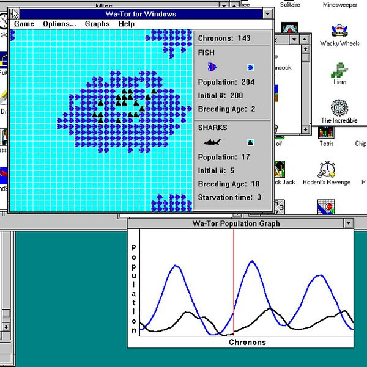Image resolution: width=367 pixels, height=367 pixels.
Task: Click the SHARKS heading in the side panel
Action: pyautogui.click(x=212, y=128)
